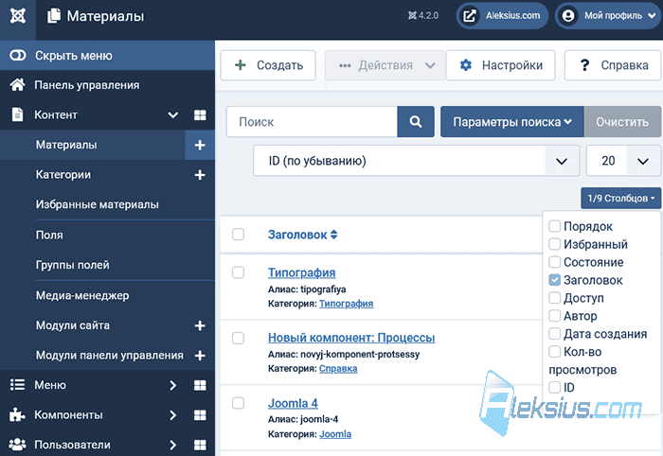
Task: Open the 20 items per page dropdown
Action: click(623, 161)
